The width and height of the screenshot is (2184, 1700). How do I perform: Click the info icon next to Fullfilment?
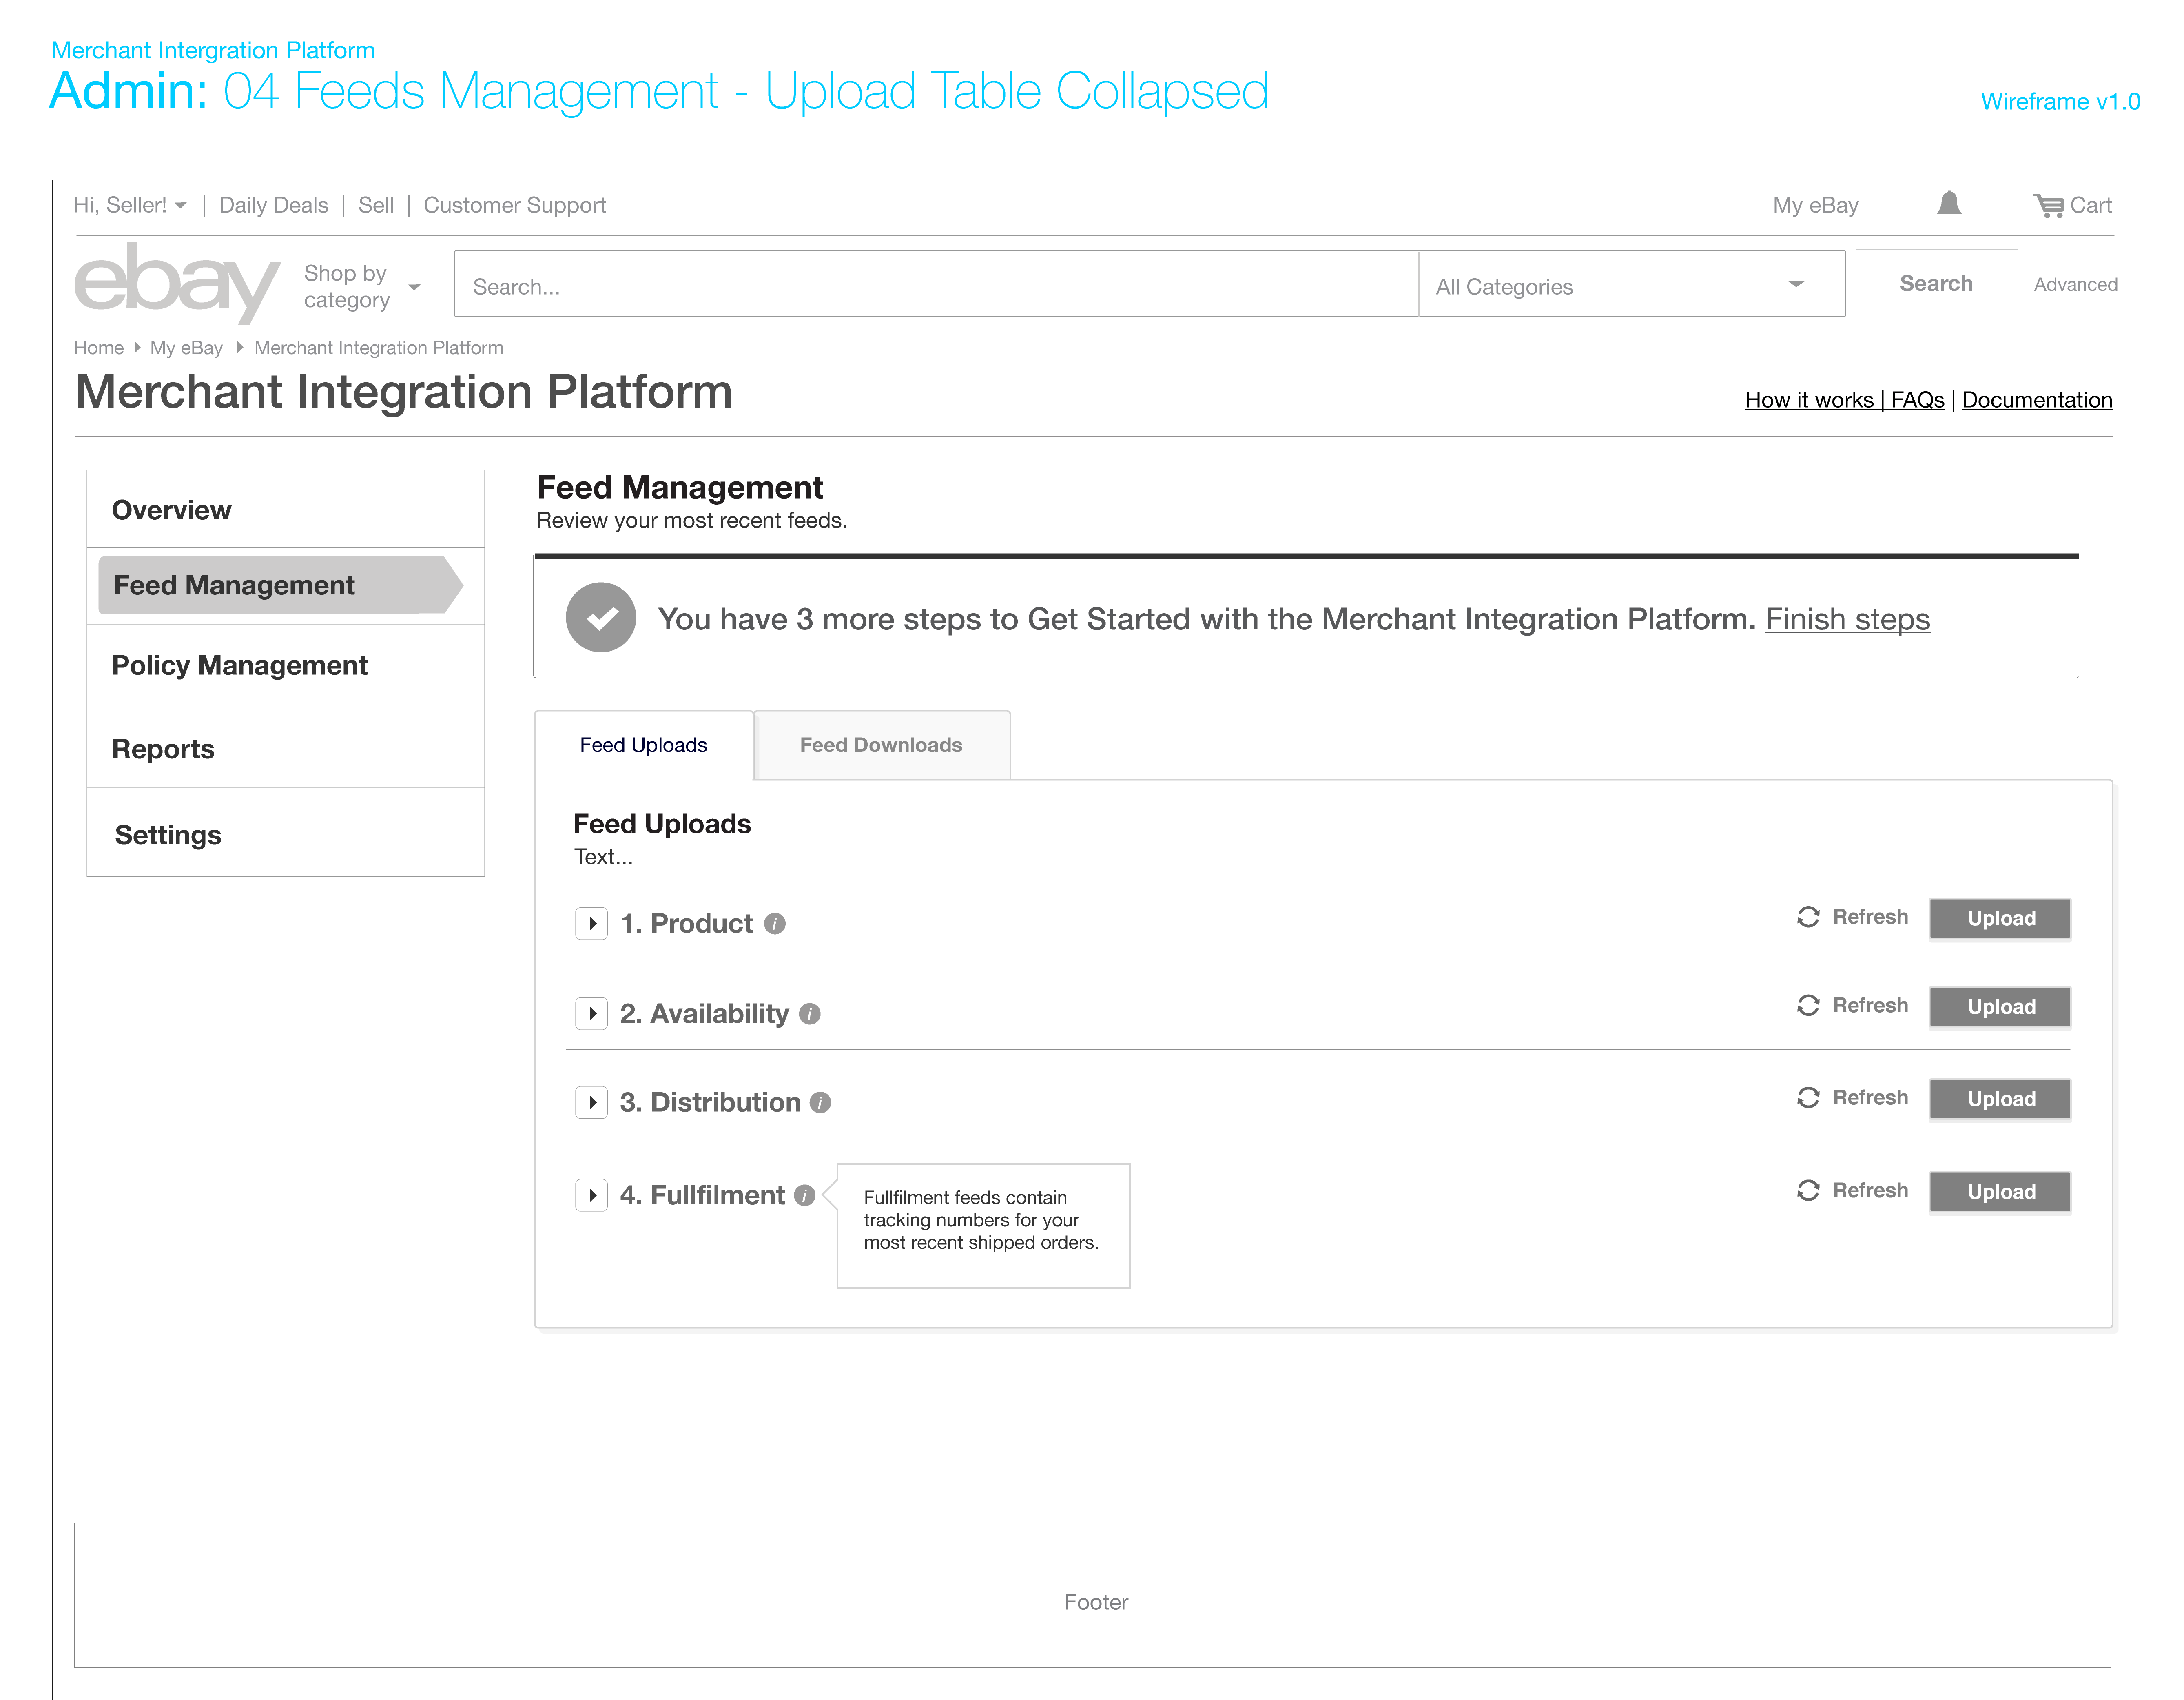804,1195
